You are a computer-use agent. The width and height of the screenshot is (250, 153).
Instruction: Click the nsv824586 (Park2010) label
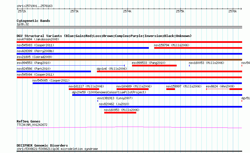click(34, 69)
